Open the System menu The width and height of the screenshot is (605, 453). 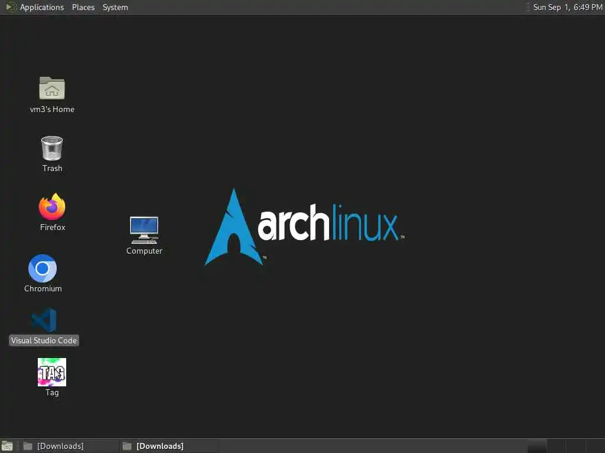click(115, 7)
